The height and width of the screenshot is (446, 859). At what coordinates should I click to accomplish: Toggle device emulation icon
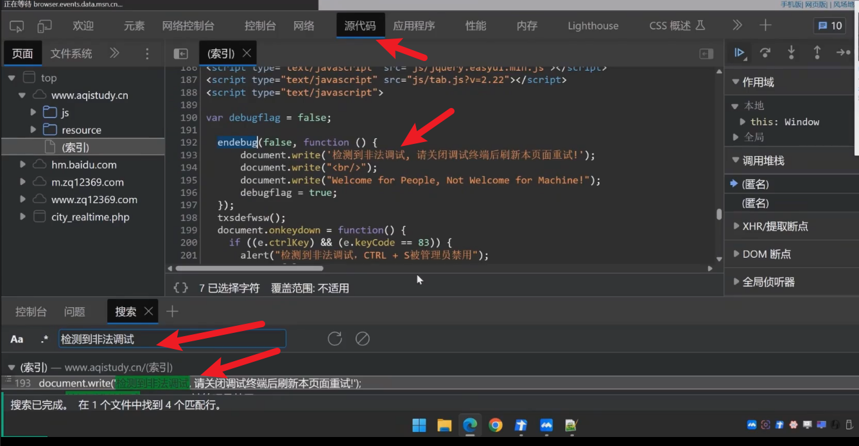point(44,26)
